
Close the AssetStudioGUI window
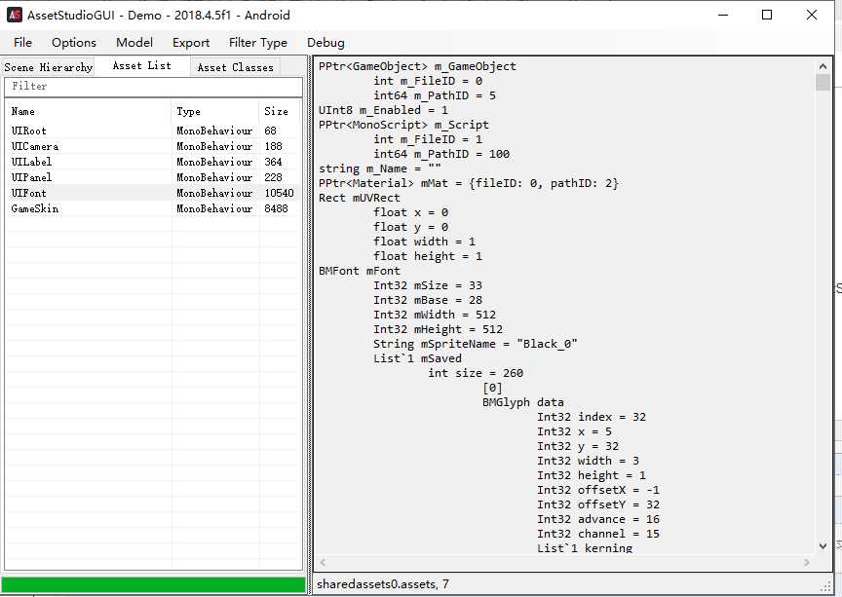[812, 15]
